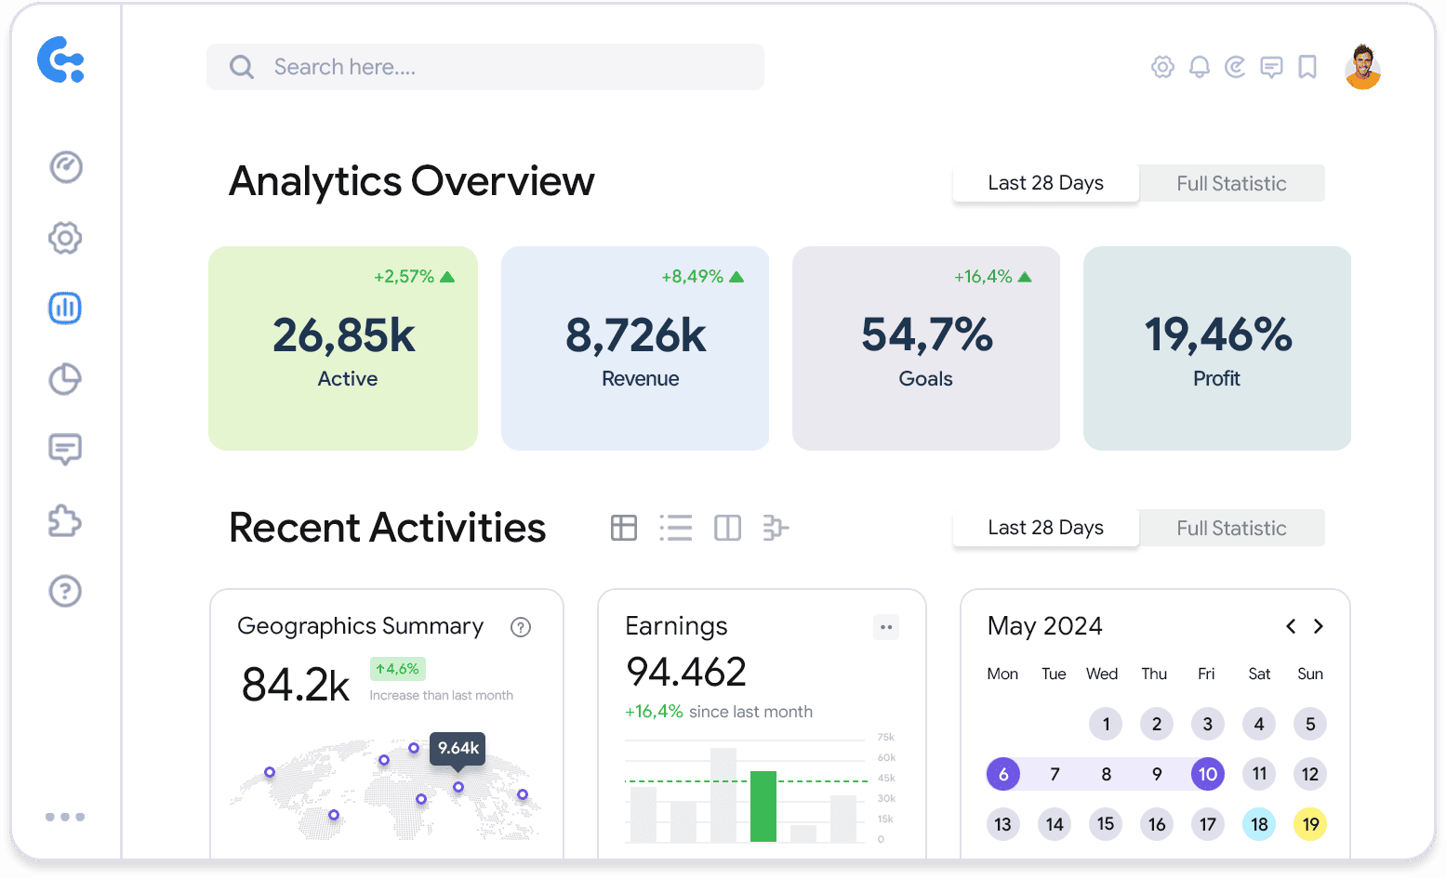Toggle the grid view for Recent Activities
Screen dimensions: 1446x878
point(624,528)
